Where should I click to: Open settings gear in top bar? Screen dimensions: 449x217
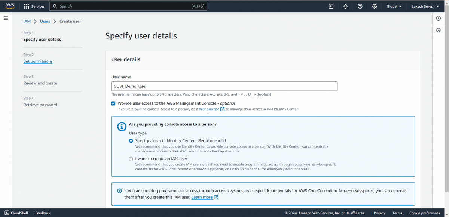(x=375, y=6)
